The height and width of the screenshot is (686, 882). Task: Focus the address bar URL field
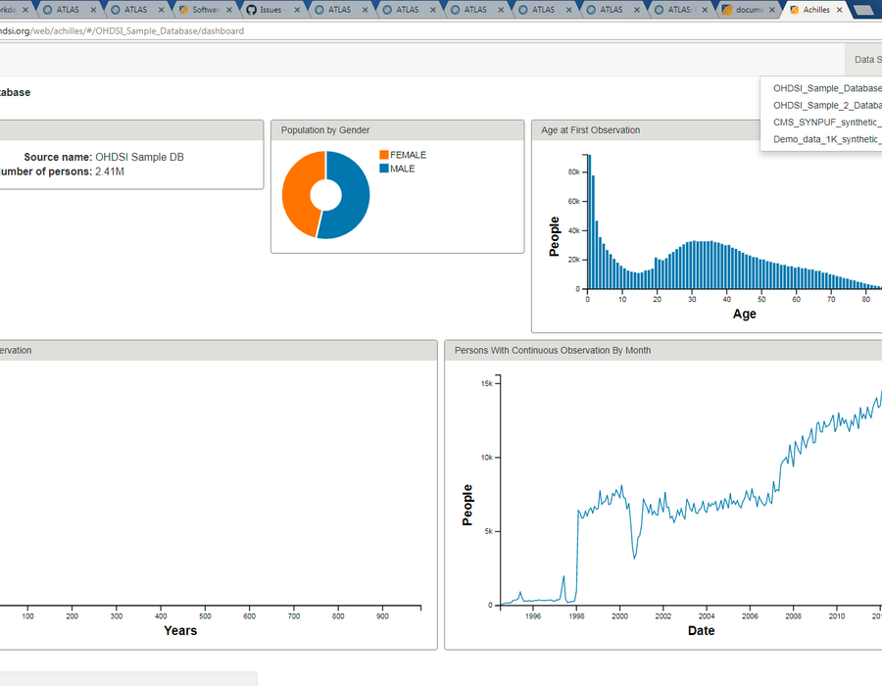click(439, 31)
